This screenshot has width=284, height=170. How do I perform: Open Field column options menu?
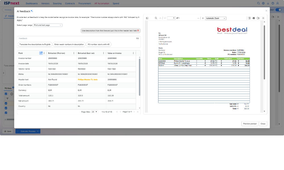44,53
